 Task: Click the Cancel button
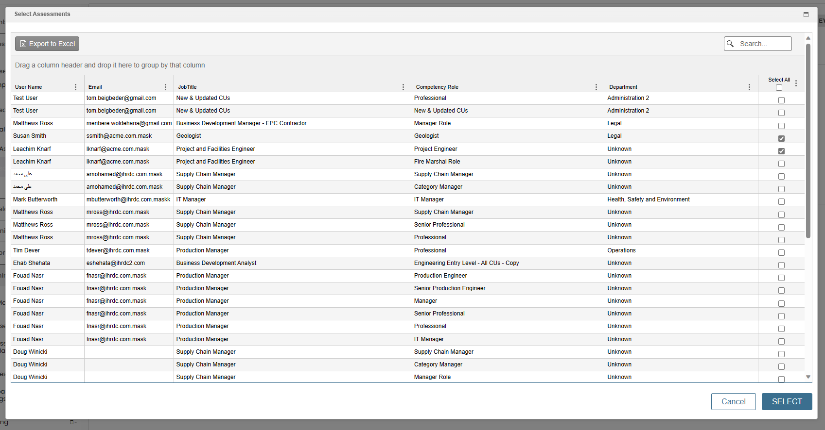click(733, 401)
